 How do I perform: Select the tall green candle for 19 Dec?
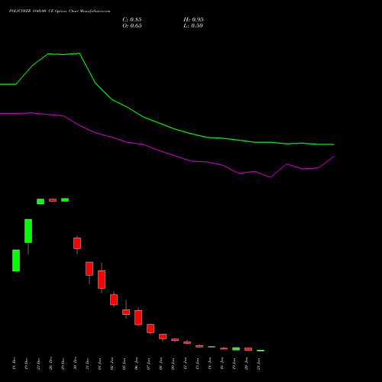28,231
